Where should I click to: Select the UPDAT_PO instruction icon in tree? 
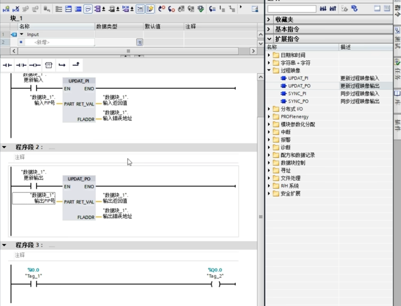tap(284, 86)
